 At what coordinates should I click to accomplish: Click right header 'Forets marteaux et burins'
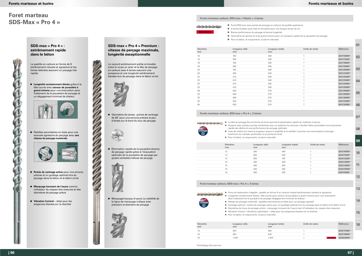331,4
